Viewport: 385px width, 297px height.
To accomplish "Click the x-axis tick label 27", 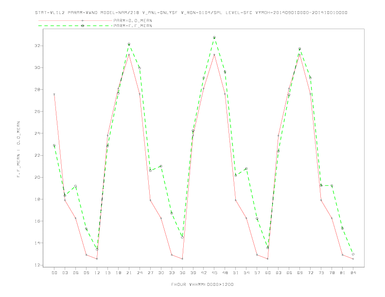I will click(150, 273).
